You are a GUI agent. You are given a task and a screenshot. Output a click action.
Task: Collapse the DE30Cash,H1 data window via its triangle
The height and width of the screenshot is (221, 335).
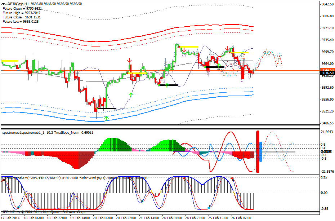(4, 3)
